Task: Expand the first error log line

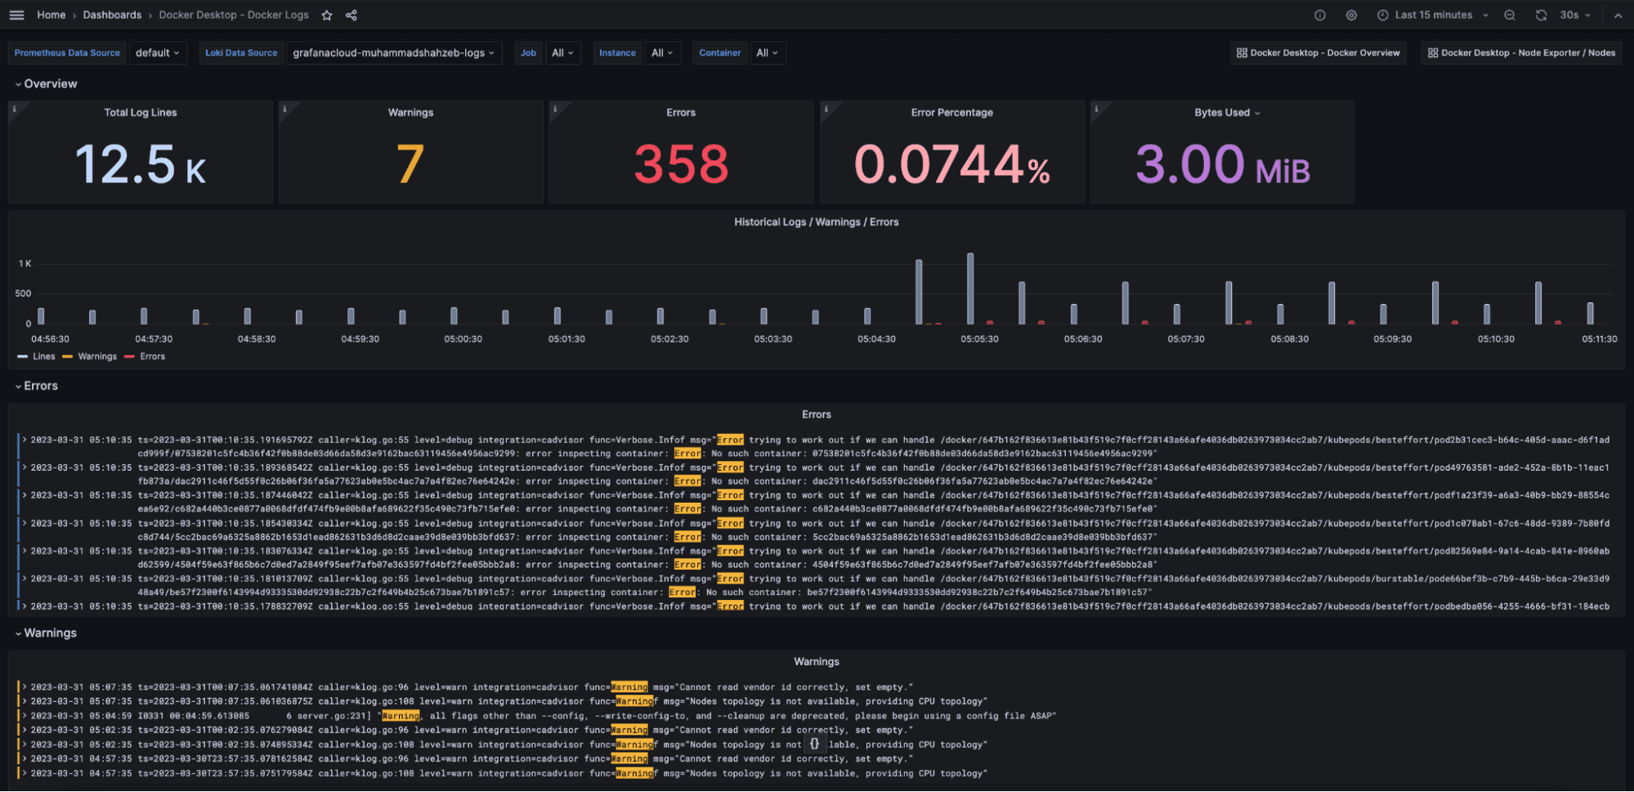Action: (25, 439)
